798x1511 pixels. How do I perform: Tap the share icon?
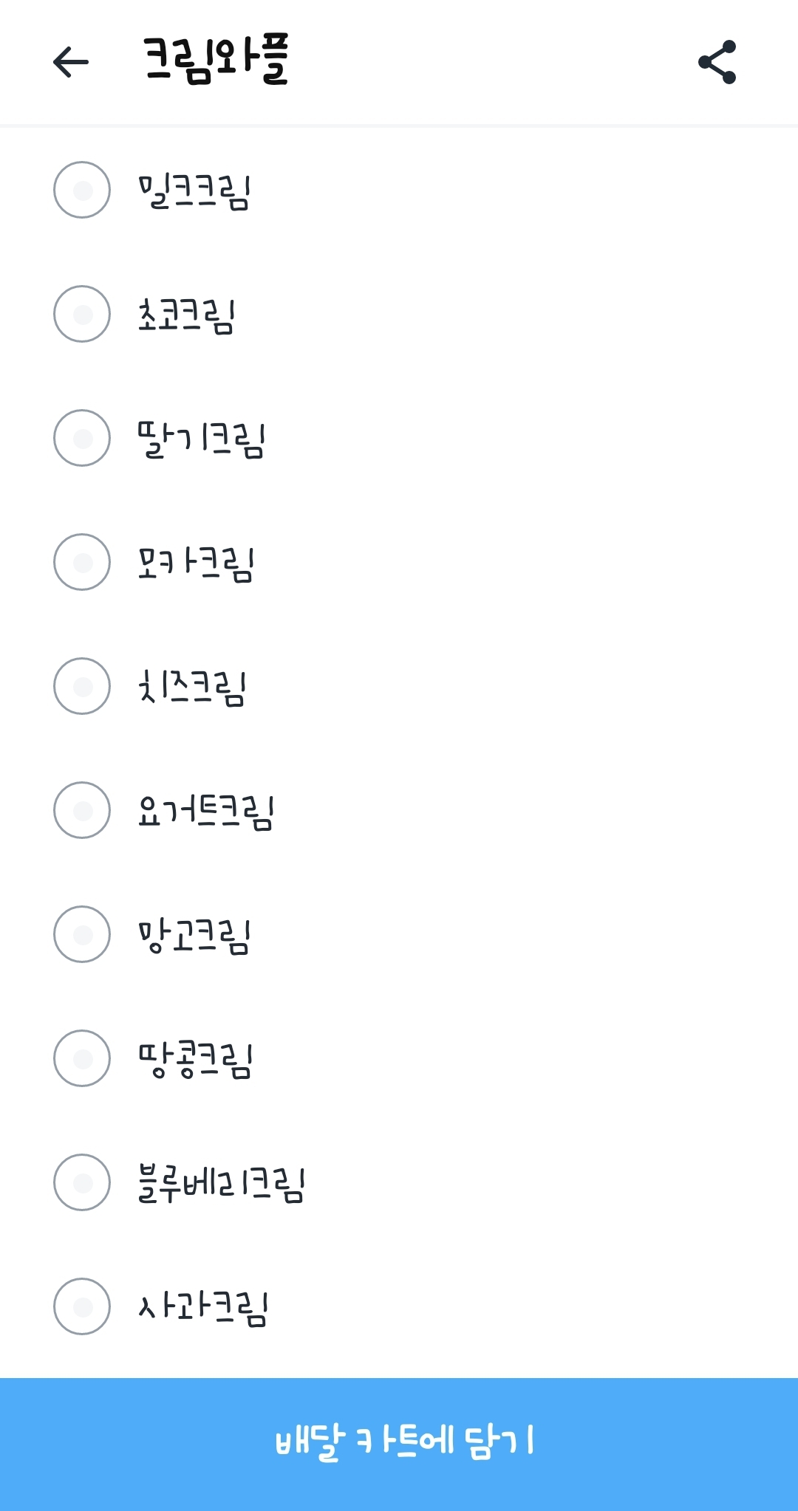coord(717,62)
